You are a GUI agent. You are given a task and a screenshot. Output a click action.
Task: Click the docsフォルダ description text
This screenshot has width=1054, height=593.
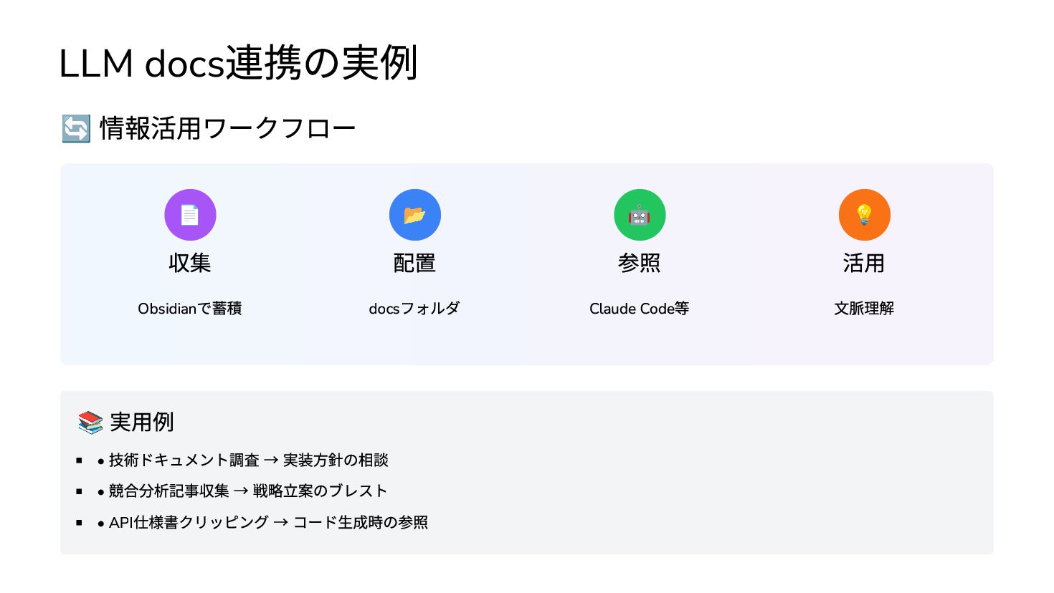(x=414, y=309)
